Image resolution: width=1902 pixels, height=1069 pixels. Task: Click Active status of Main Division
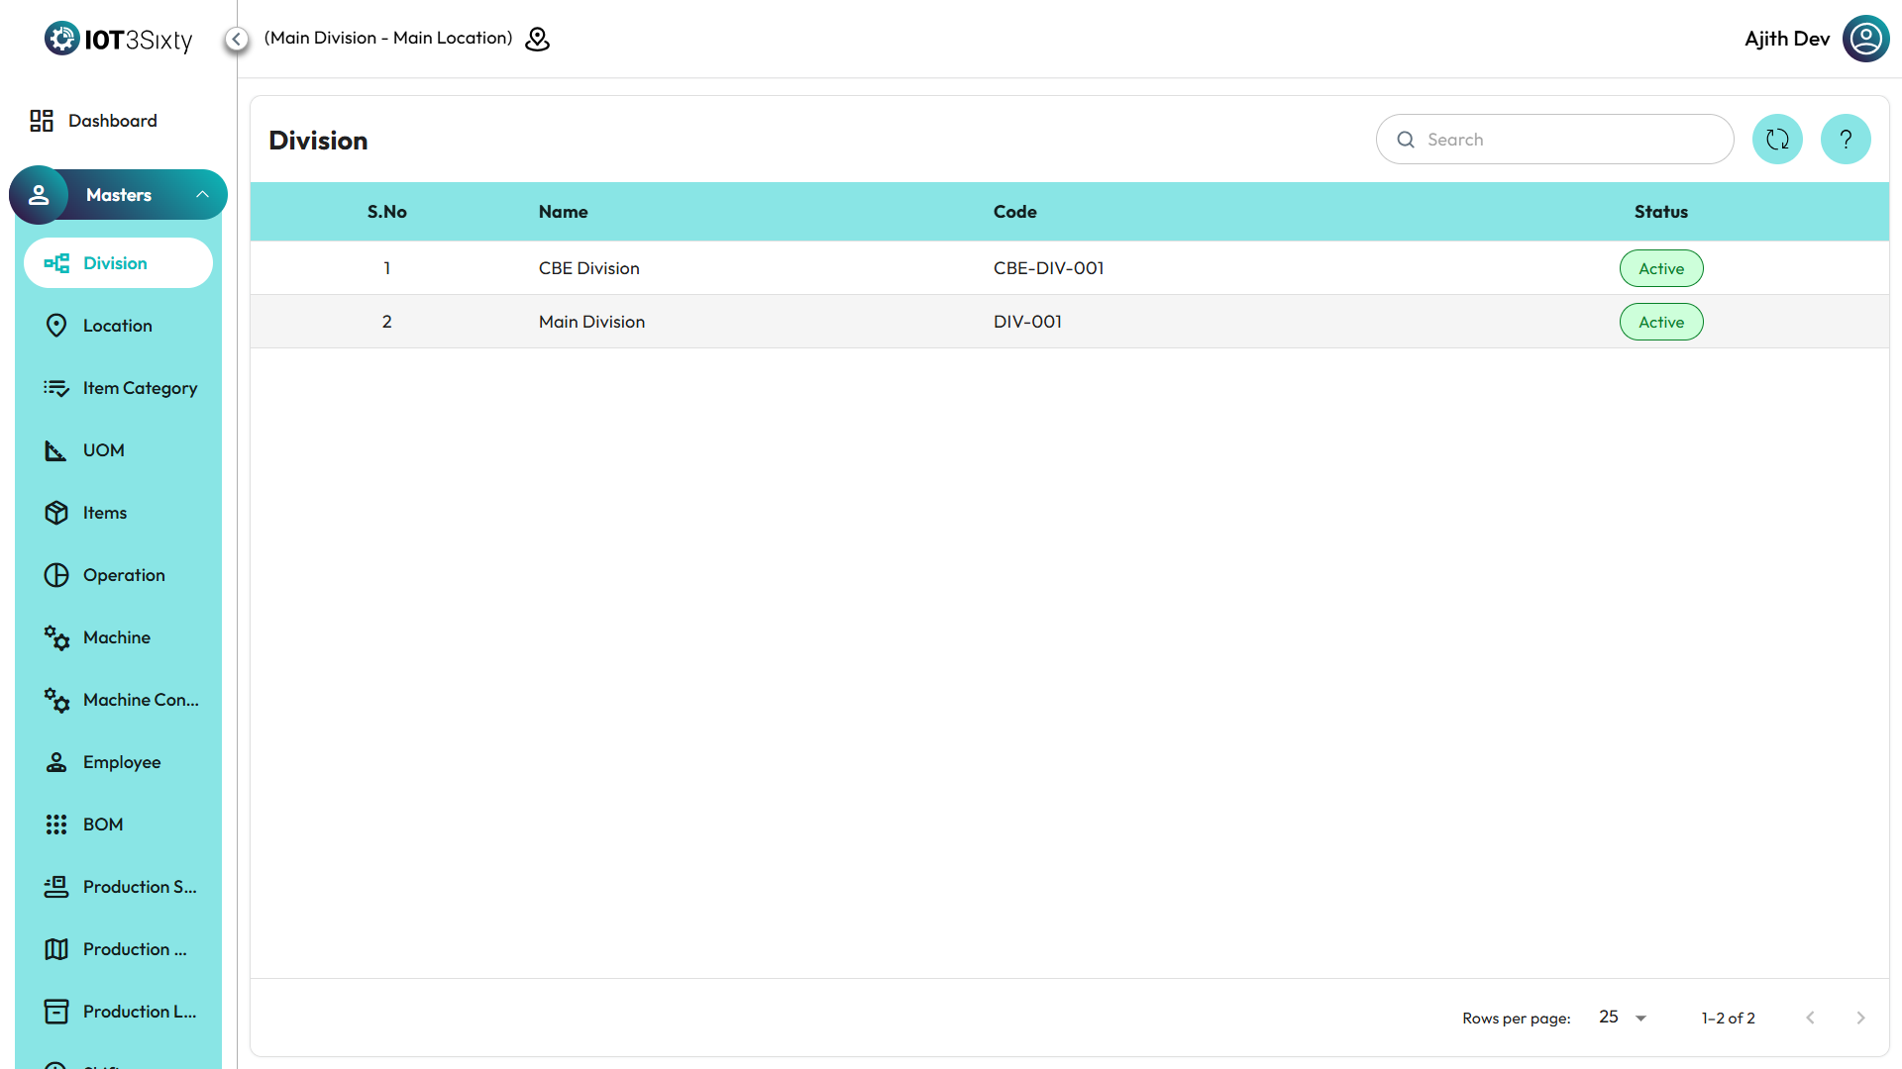coord(1661,322)
